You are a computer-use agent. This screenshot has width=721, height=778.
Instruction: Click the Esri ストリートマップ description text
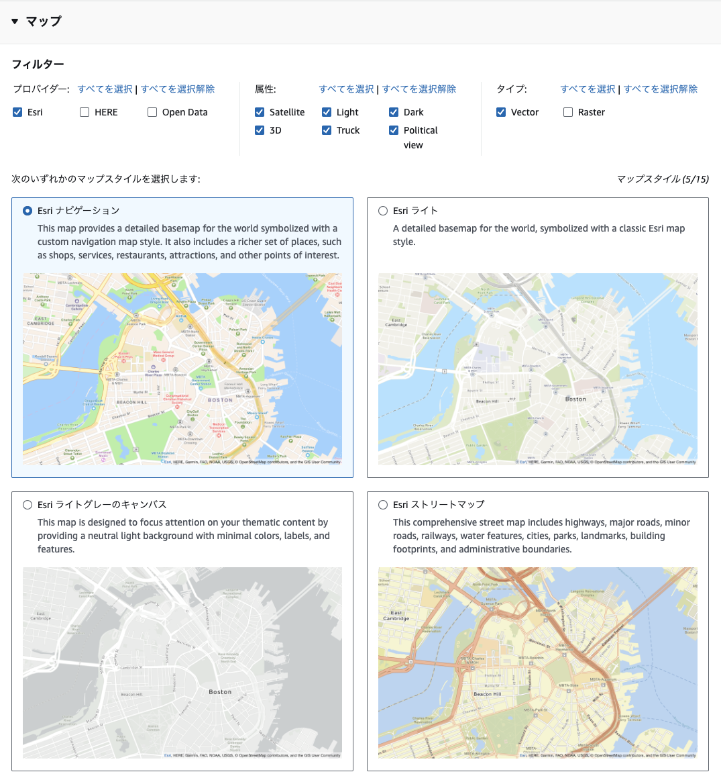[541, 536]
